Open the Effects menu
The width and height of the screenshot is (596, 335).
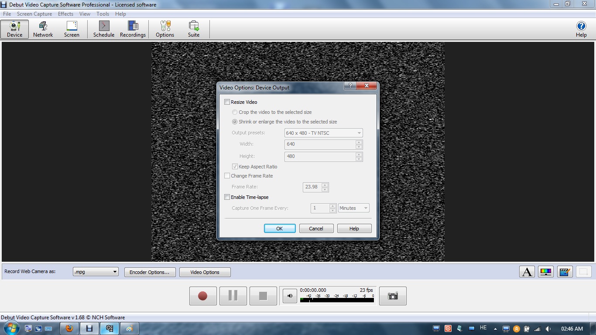pos(65,14)
